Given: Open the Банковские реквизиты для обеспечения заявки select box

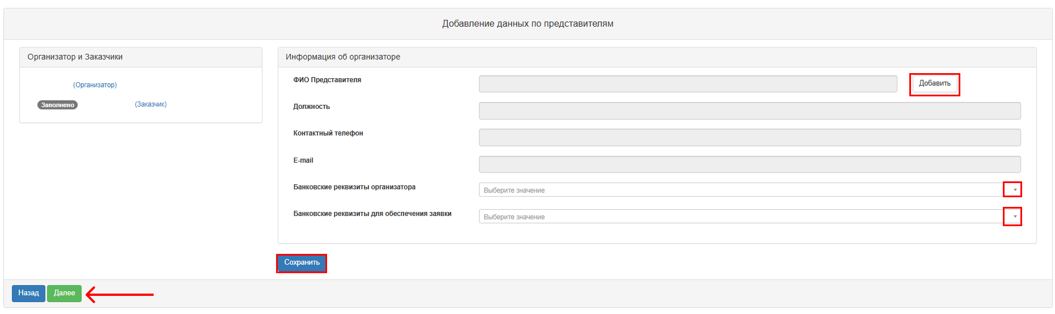Looking at the screenshot, I should pyautogui.click(x=749, y=217).
